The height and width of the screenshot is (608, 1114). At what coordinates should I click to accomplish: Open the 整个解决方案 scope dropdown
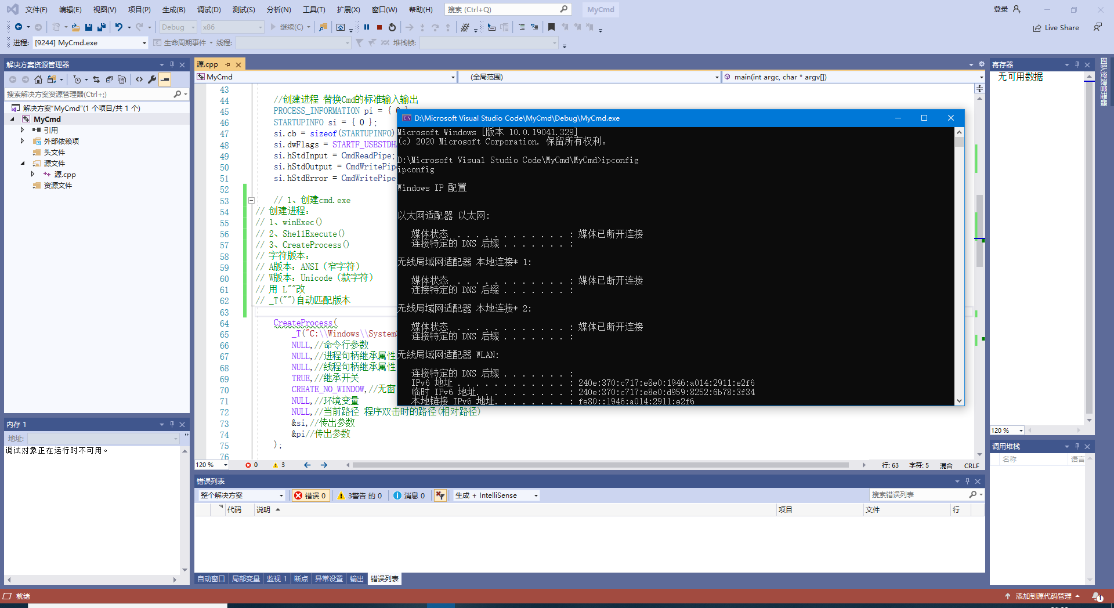pyautogui.click(x=281, y=495)
